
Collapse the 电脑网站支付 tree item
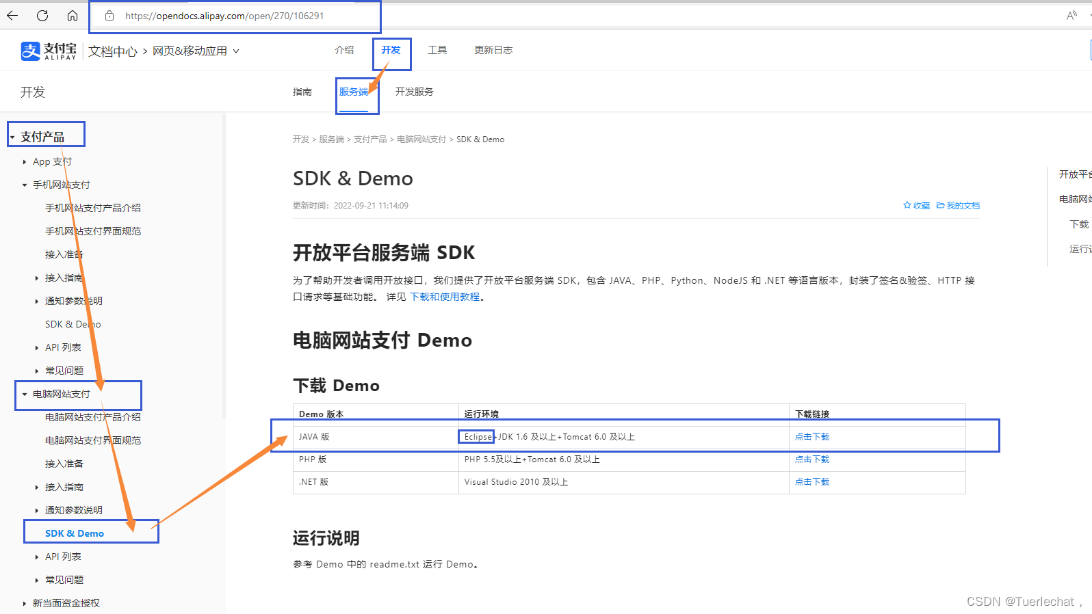[x=25, y=395]
